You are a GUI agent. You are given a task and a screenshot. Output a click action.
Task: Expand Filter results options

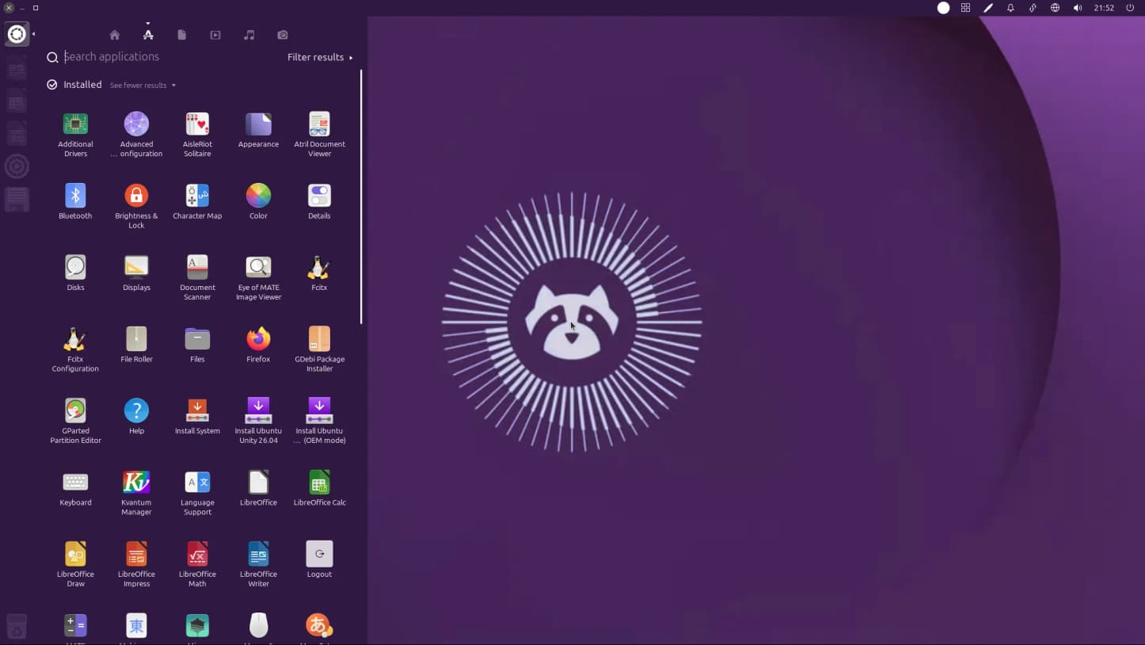pos(320,57)
